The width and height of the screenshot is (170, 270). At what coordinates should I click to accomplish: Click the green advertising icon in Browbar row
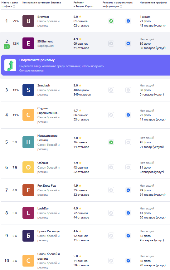point(111,21)
